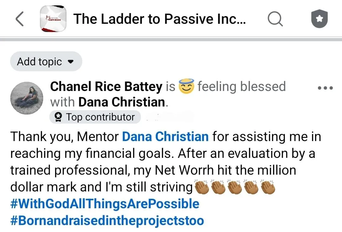Viewport: 342px width, 232px height.
Task: Open the post's three-dot options menu
Action: coord(325,88)
